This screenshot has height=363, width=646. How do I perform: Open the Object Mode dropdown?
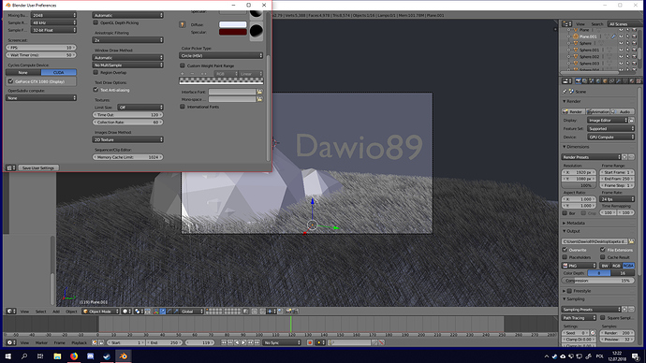click(x=100, y=312)
